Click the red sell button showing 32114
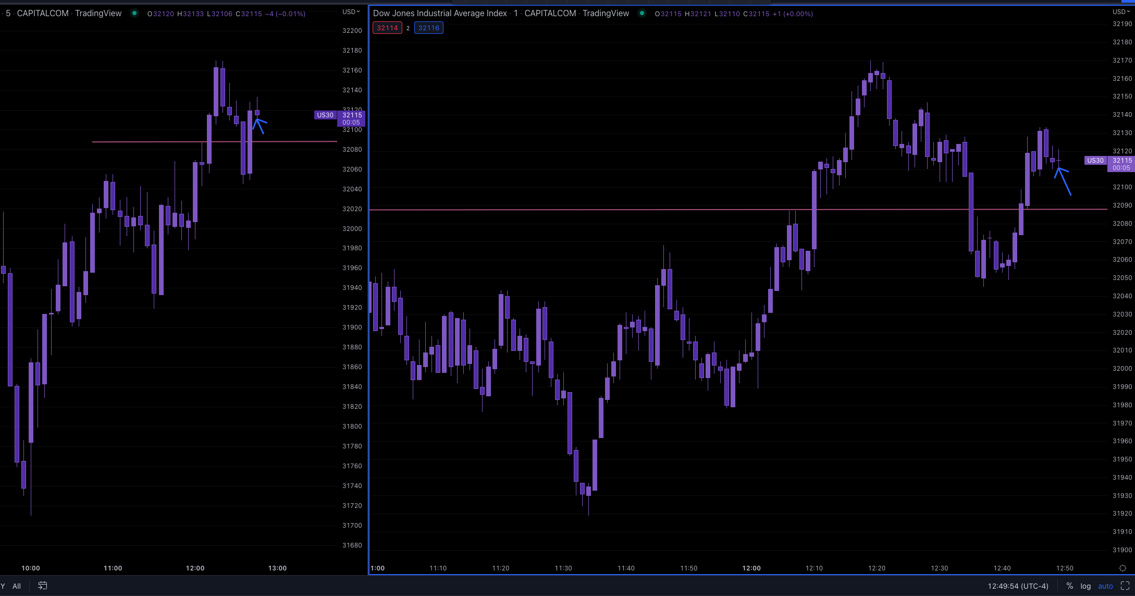1135x596 pixels. coord(387,28)
